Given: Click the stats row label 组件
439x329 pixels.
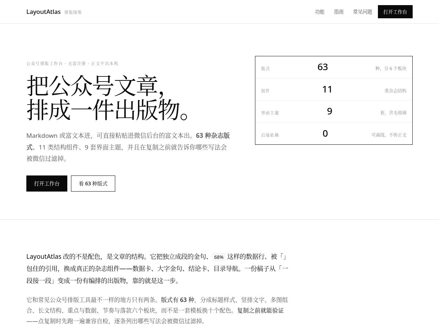Looking at the screenshot, I should (266, 91).
